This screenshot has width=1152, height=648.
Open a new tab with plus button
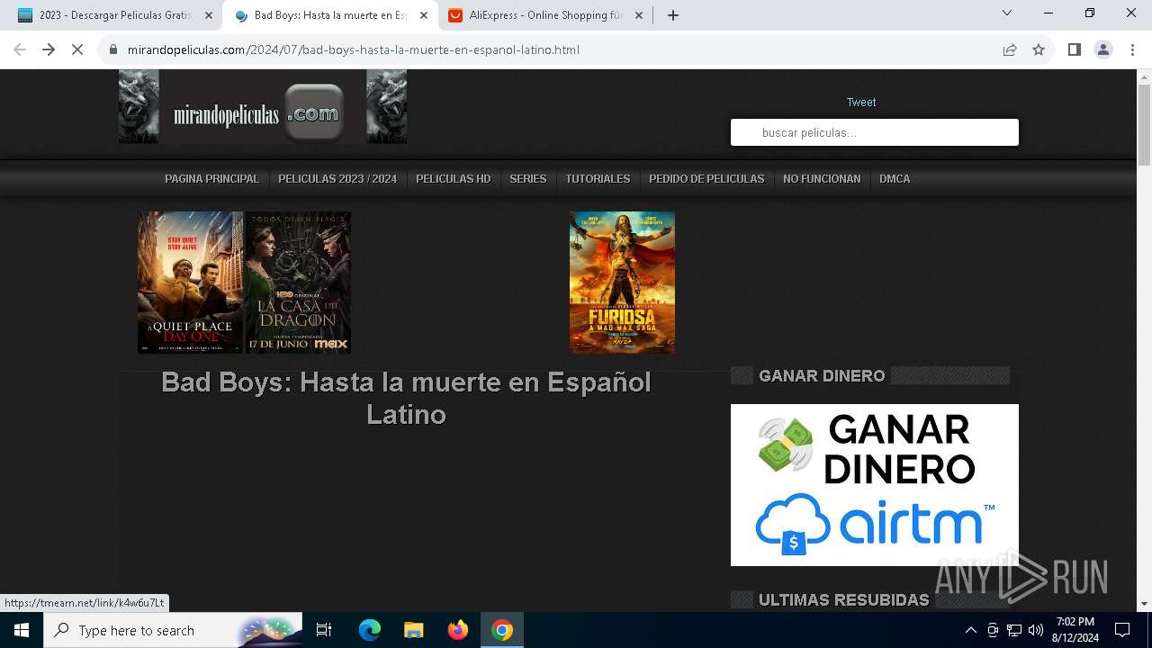673,15
